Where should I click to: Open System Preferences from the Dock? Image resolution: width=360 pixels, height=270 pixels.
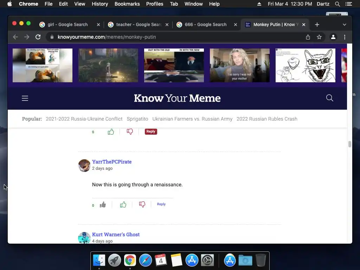[x=207, y=261]
